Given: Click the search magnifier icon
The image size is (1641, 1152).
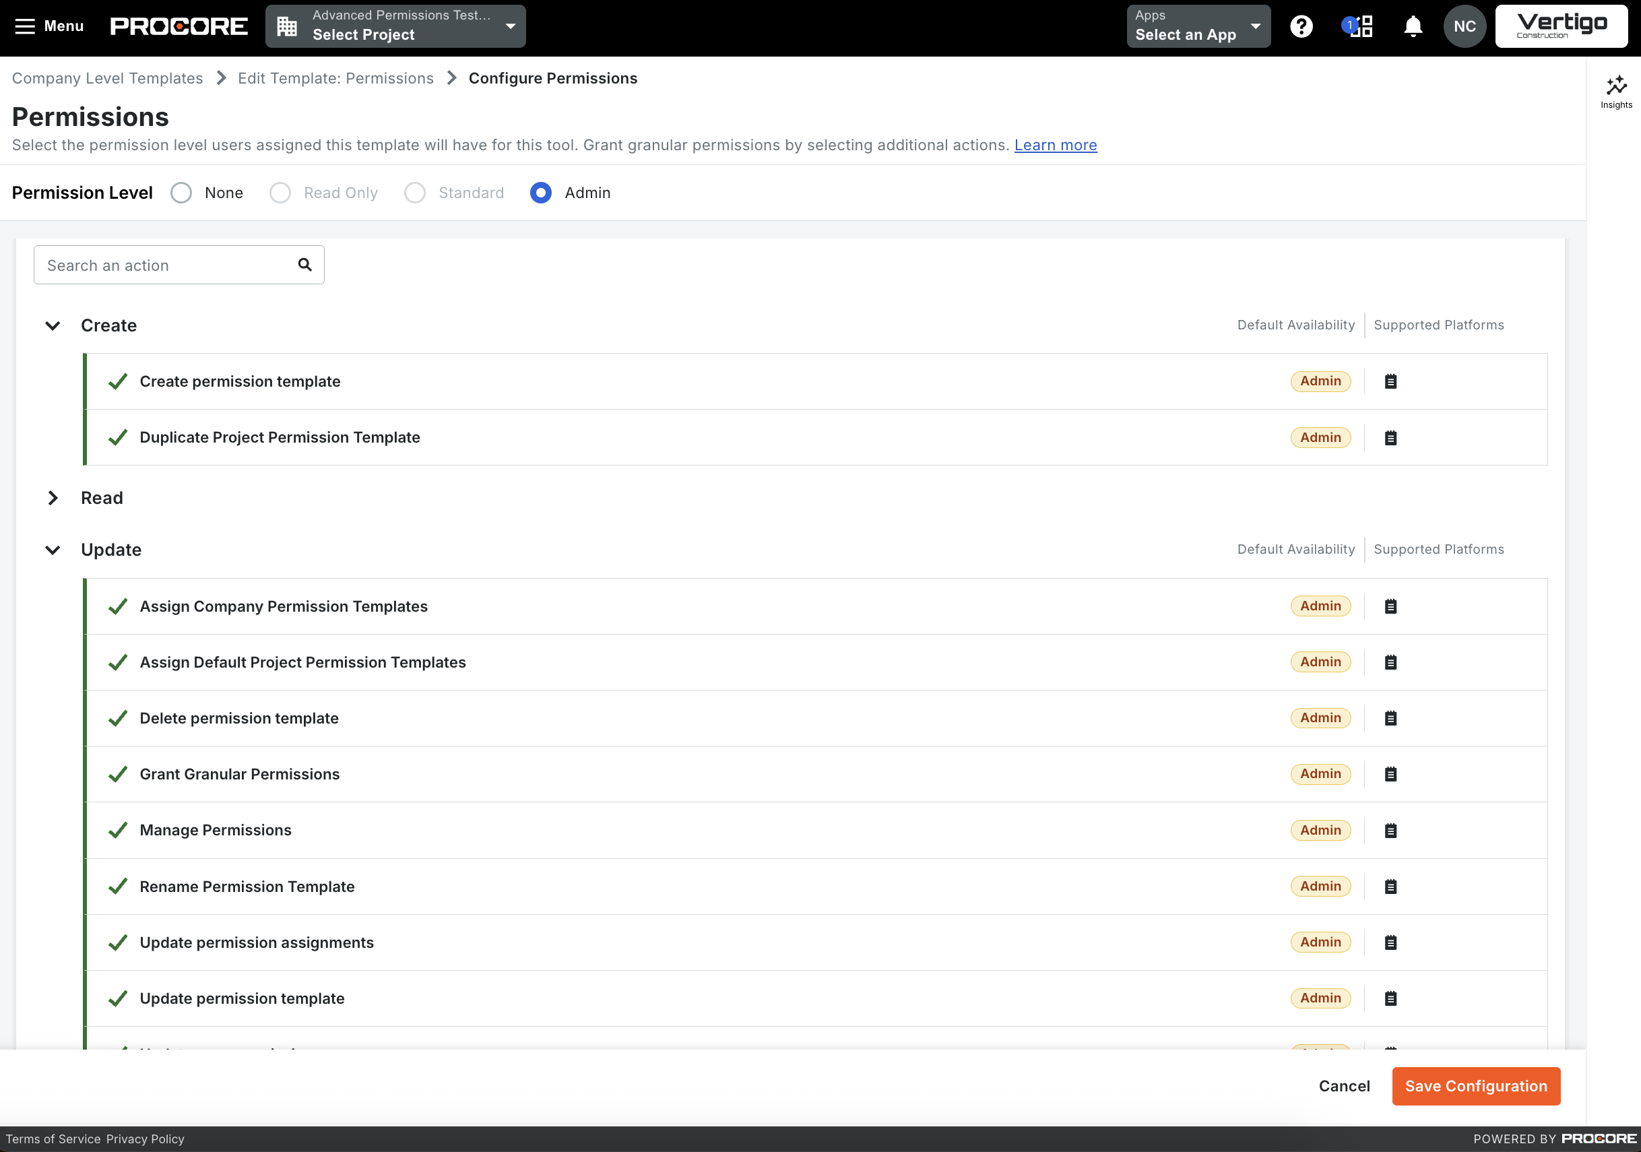Looking at the screenshot, I should (304, 265).
